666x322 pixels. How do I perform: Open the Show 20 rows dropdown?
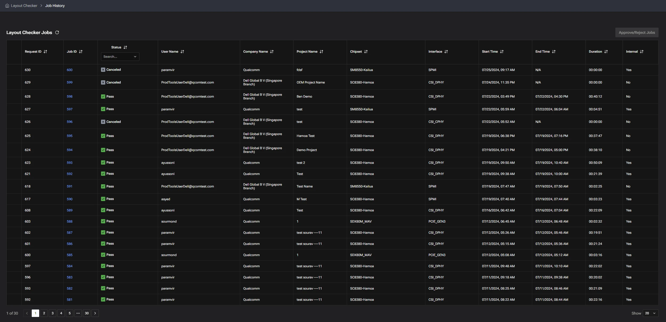(x=651, y=313)
